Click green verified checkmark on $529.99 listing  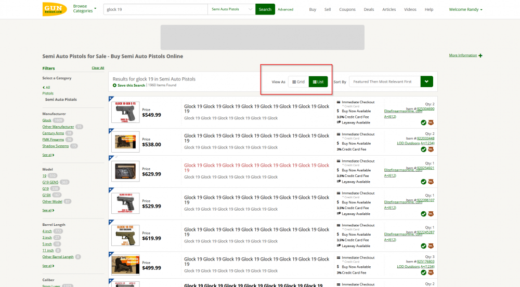[423, 214]
